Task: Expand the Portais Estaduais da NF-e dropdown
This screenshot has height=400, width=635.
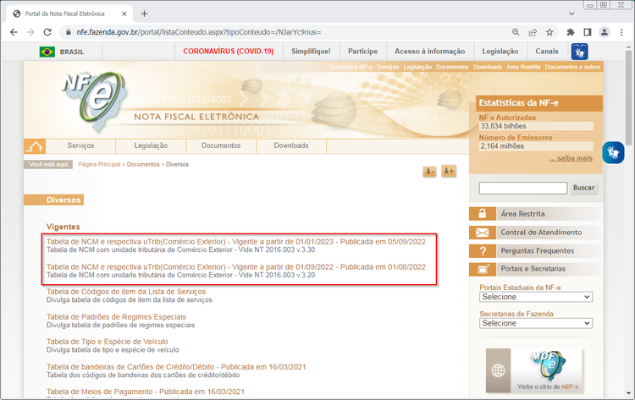Action: click(x=536, y=297)
